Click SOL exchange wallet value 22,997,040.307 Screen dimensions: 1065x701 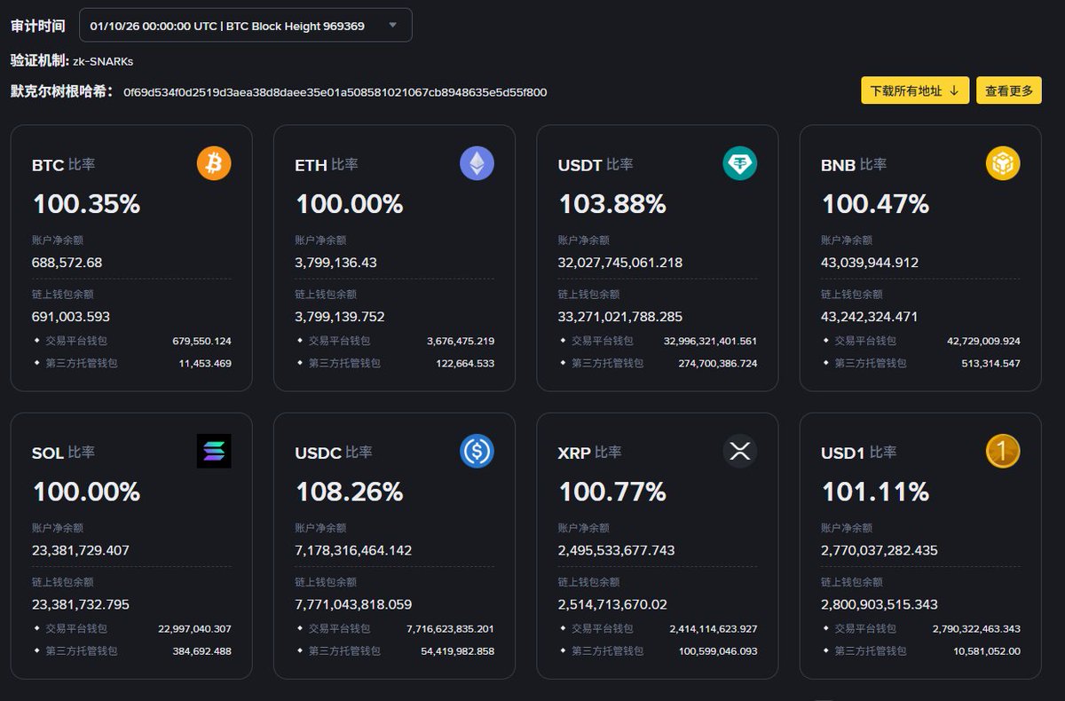coord(194,628)
